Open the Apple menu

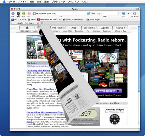[4, 2]
